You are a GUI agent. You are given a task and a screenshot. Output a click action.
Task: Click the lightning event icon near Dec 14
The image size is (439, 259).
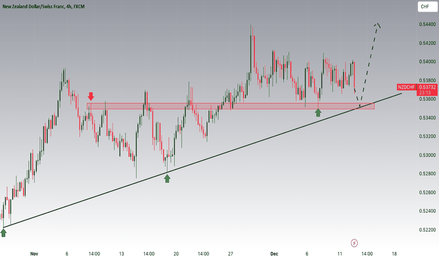point(354,243)
